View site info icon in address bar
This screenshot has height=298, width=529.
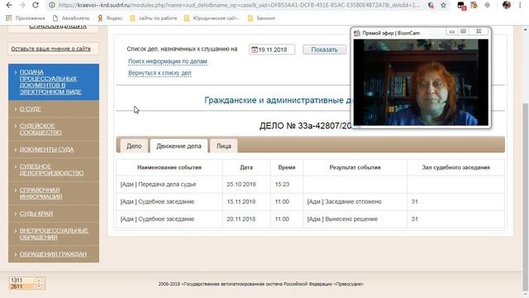(52, 5)
